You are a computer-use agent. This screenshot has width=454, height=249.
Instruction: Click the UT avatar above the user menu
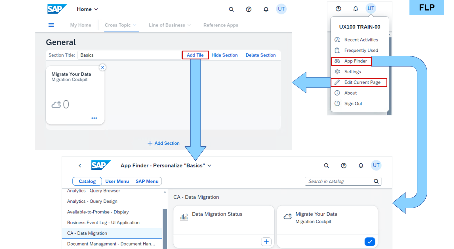[371, 9]
